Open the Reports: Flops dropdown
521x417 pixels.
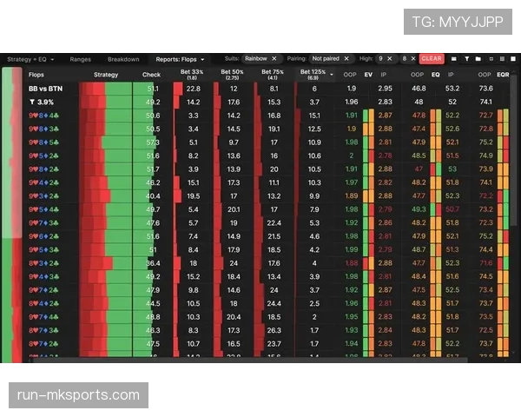click(x=180, y=59)
